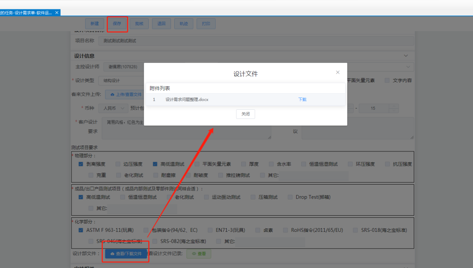Click the 项目名称 input field
The height and width of the screenshot is (268, 473).
tap(256, 41)
